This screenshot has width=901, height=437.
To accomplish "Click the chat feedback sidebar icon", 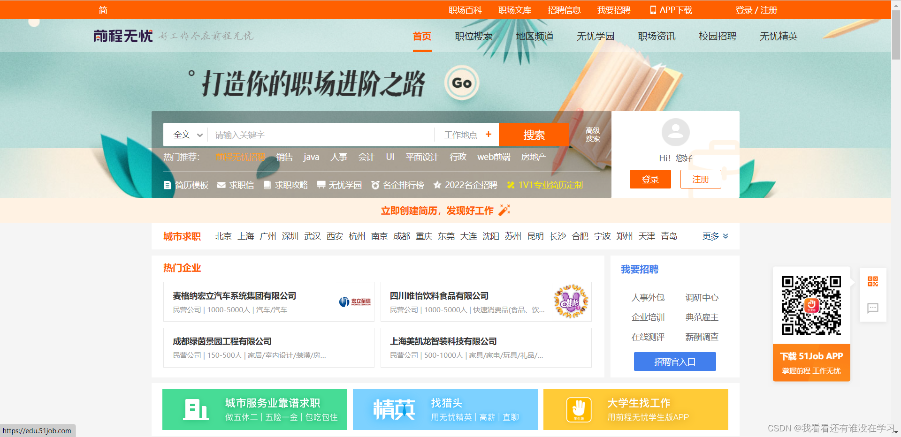I will point(873,308).
